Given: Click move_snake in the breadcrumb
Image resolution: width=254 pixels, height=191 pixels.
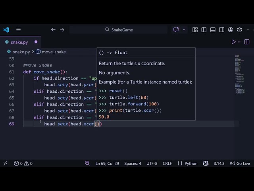Looking at the screenshot, I should tap(54, 52).
